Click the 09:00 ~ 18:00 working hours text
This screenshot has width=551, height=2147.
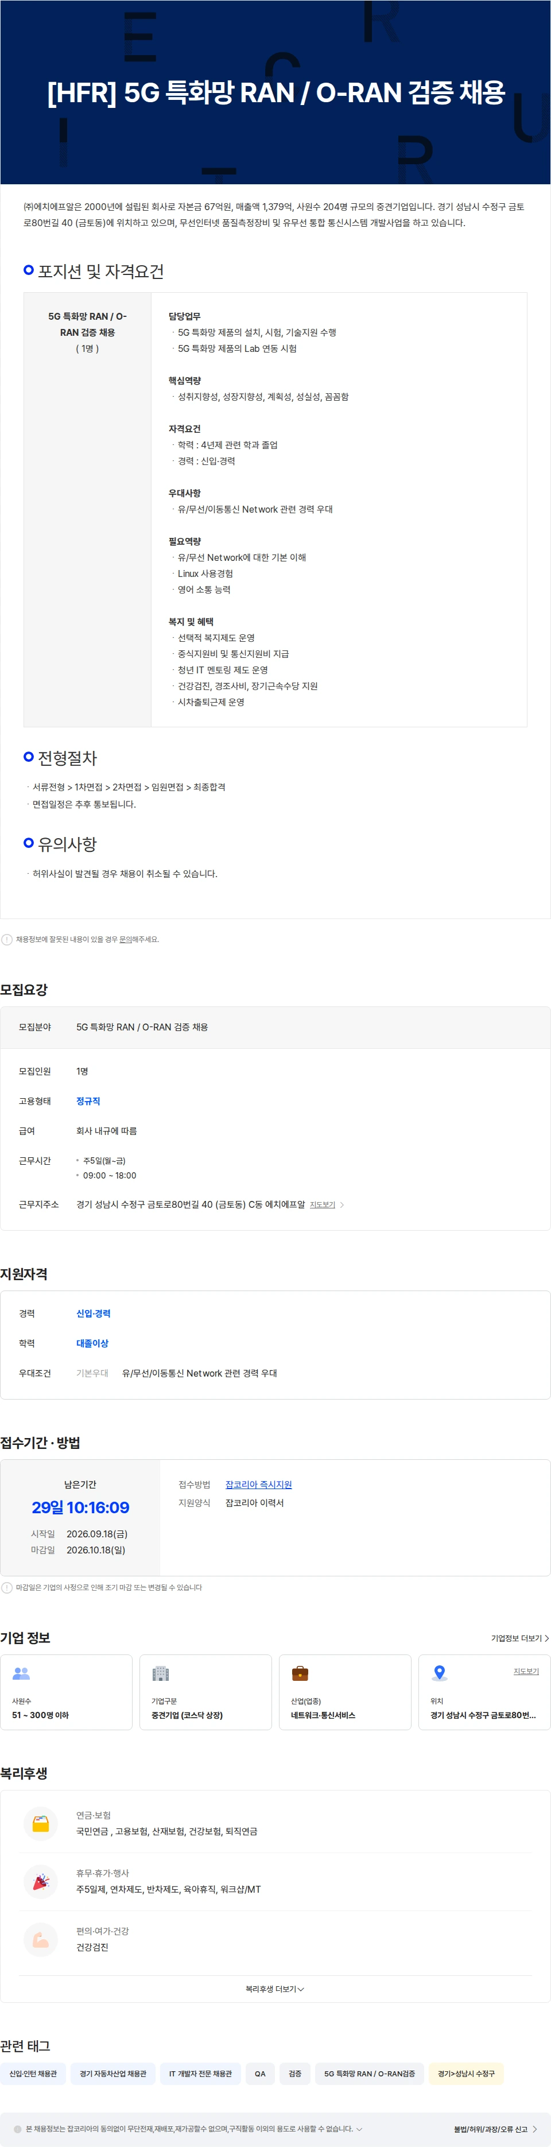(x=109, y=1175)
